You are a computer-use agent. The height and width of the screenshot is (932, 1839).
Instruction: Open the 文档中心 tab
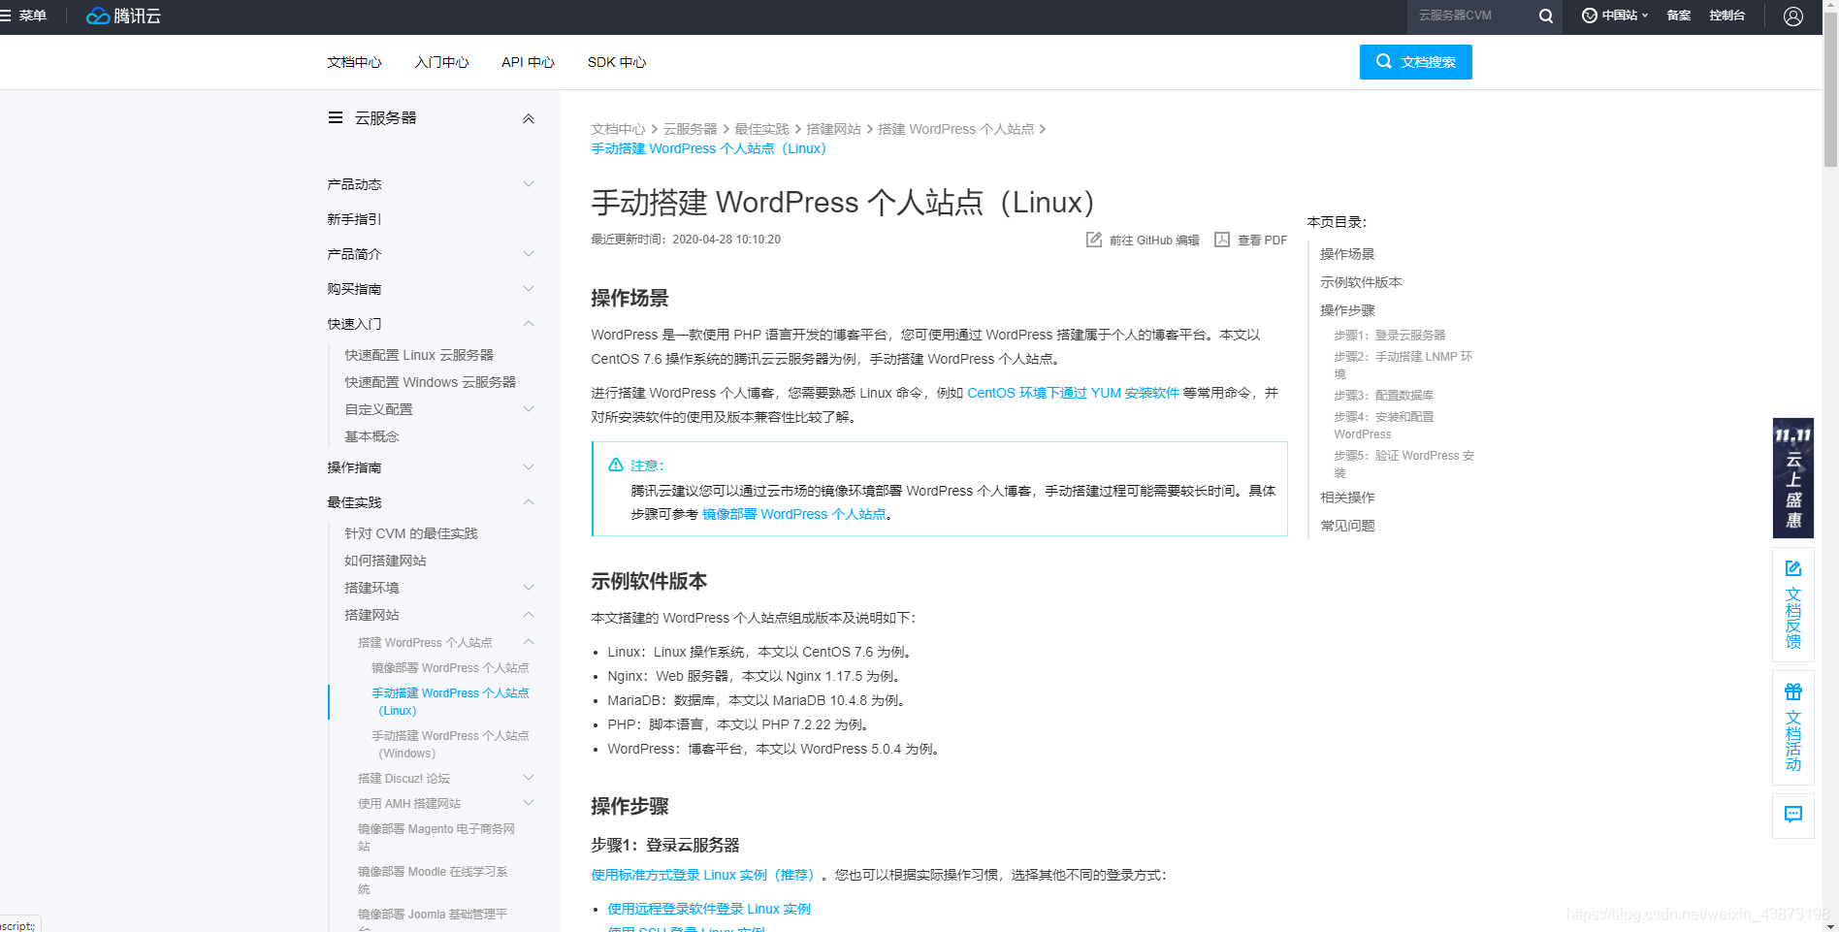coord(354,62)
